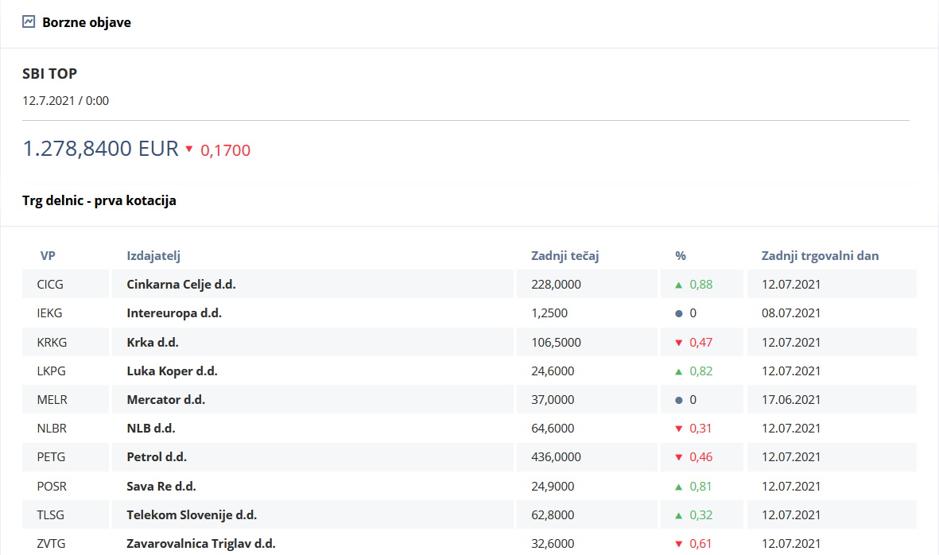Open issuer Mercator d.d.
The width and height of the screenshot is (939, 555).
tap(165, 400)
